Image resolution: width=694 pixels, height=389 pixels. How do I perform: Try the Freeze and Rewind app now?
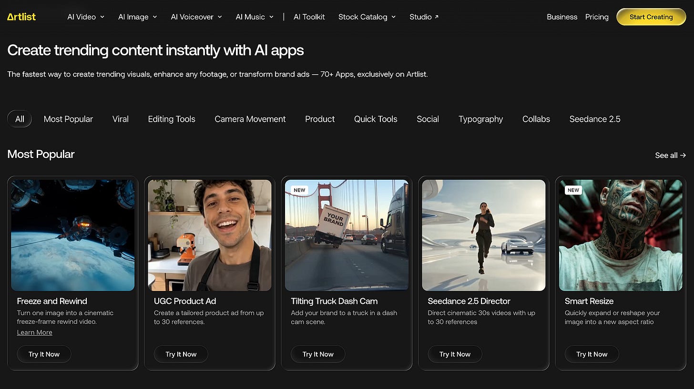(44, 354)
